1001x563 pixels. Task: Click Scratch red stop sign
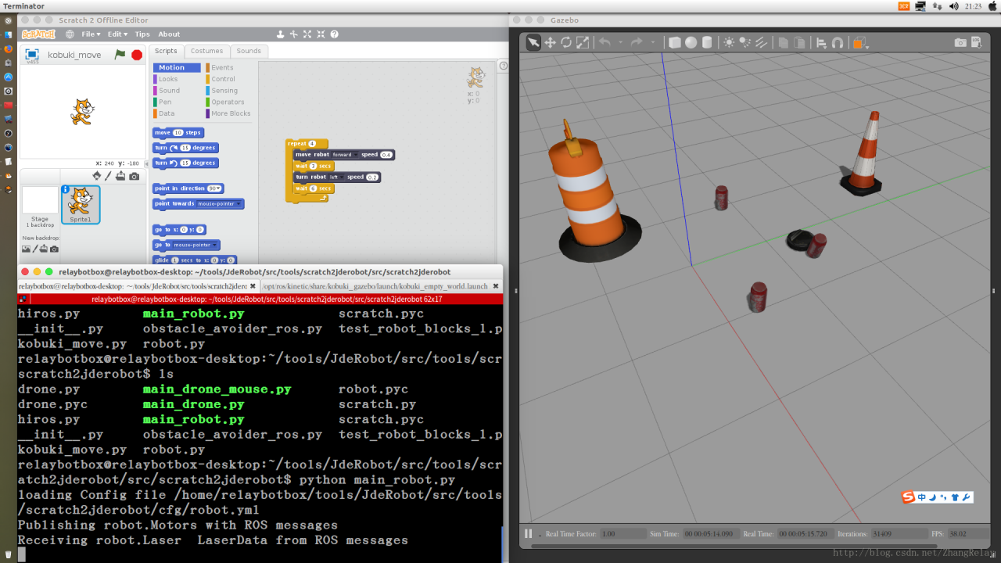click(137, 55)
